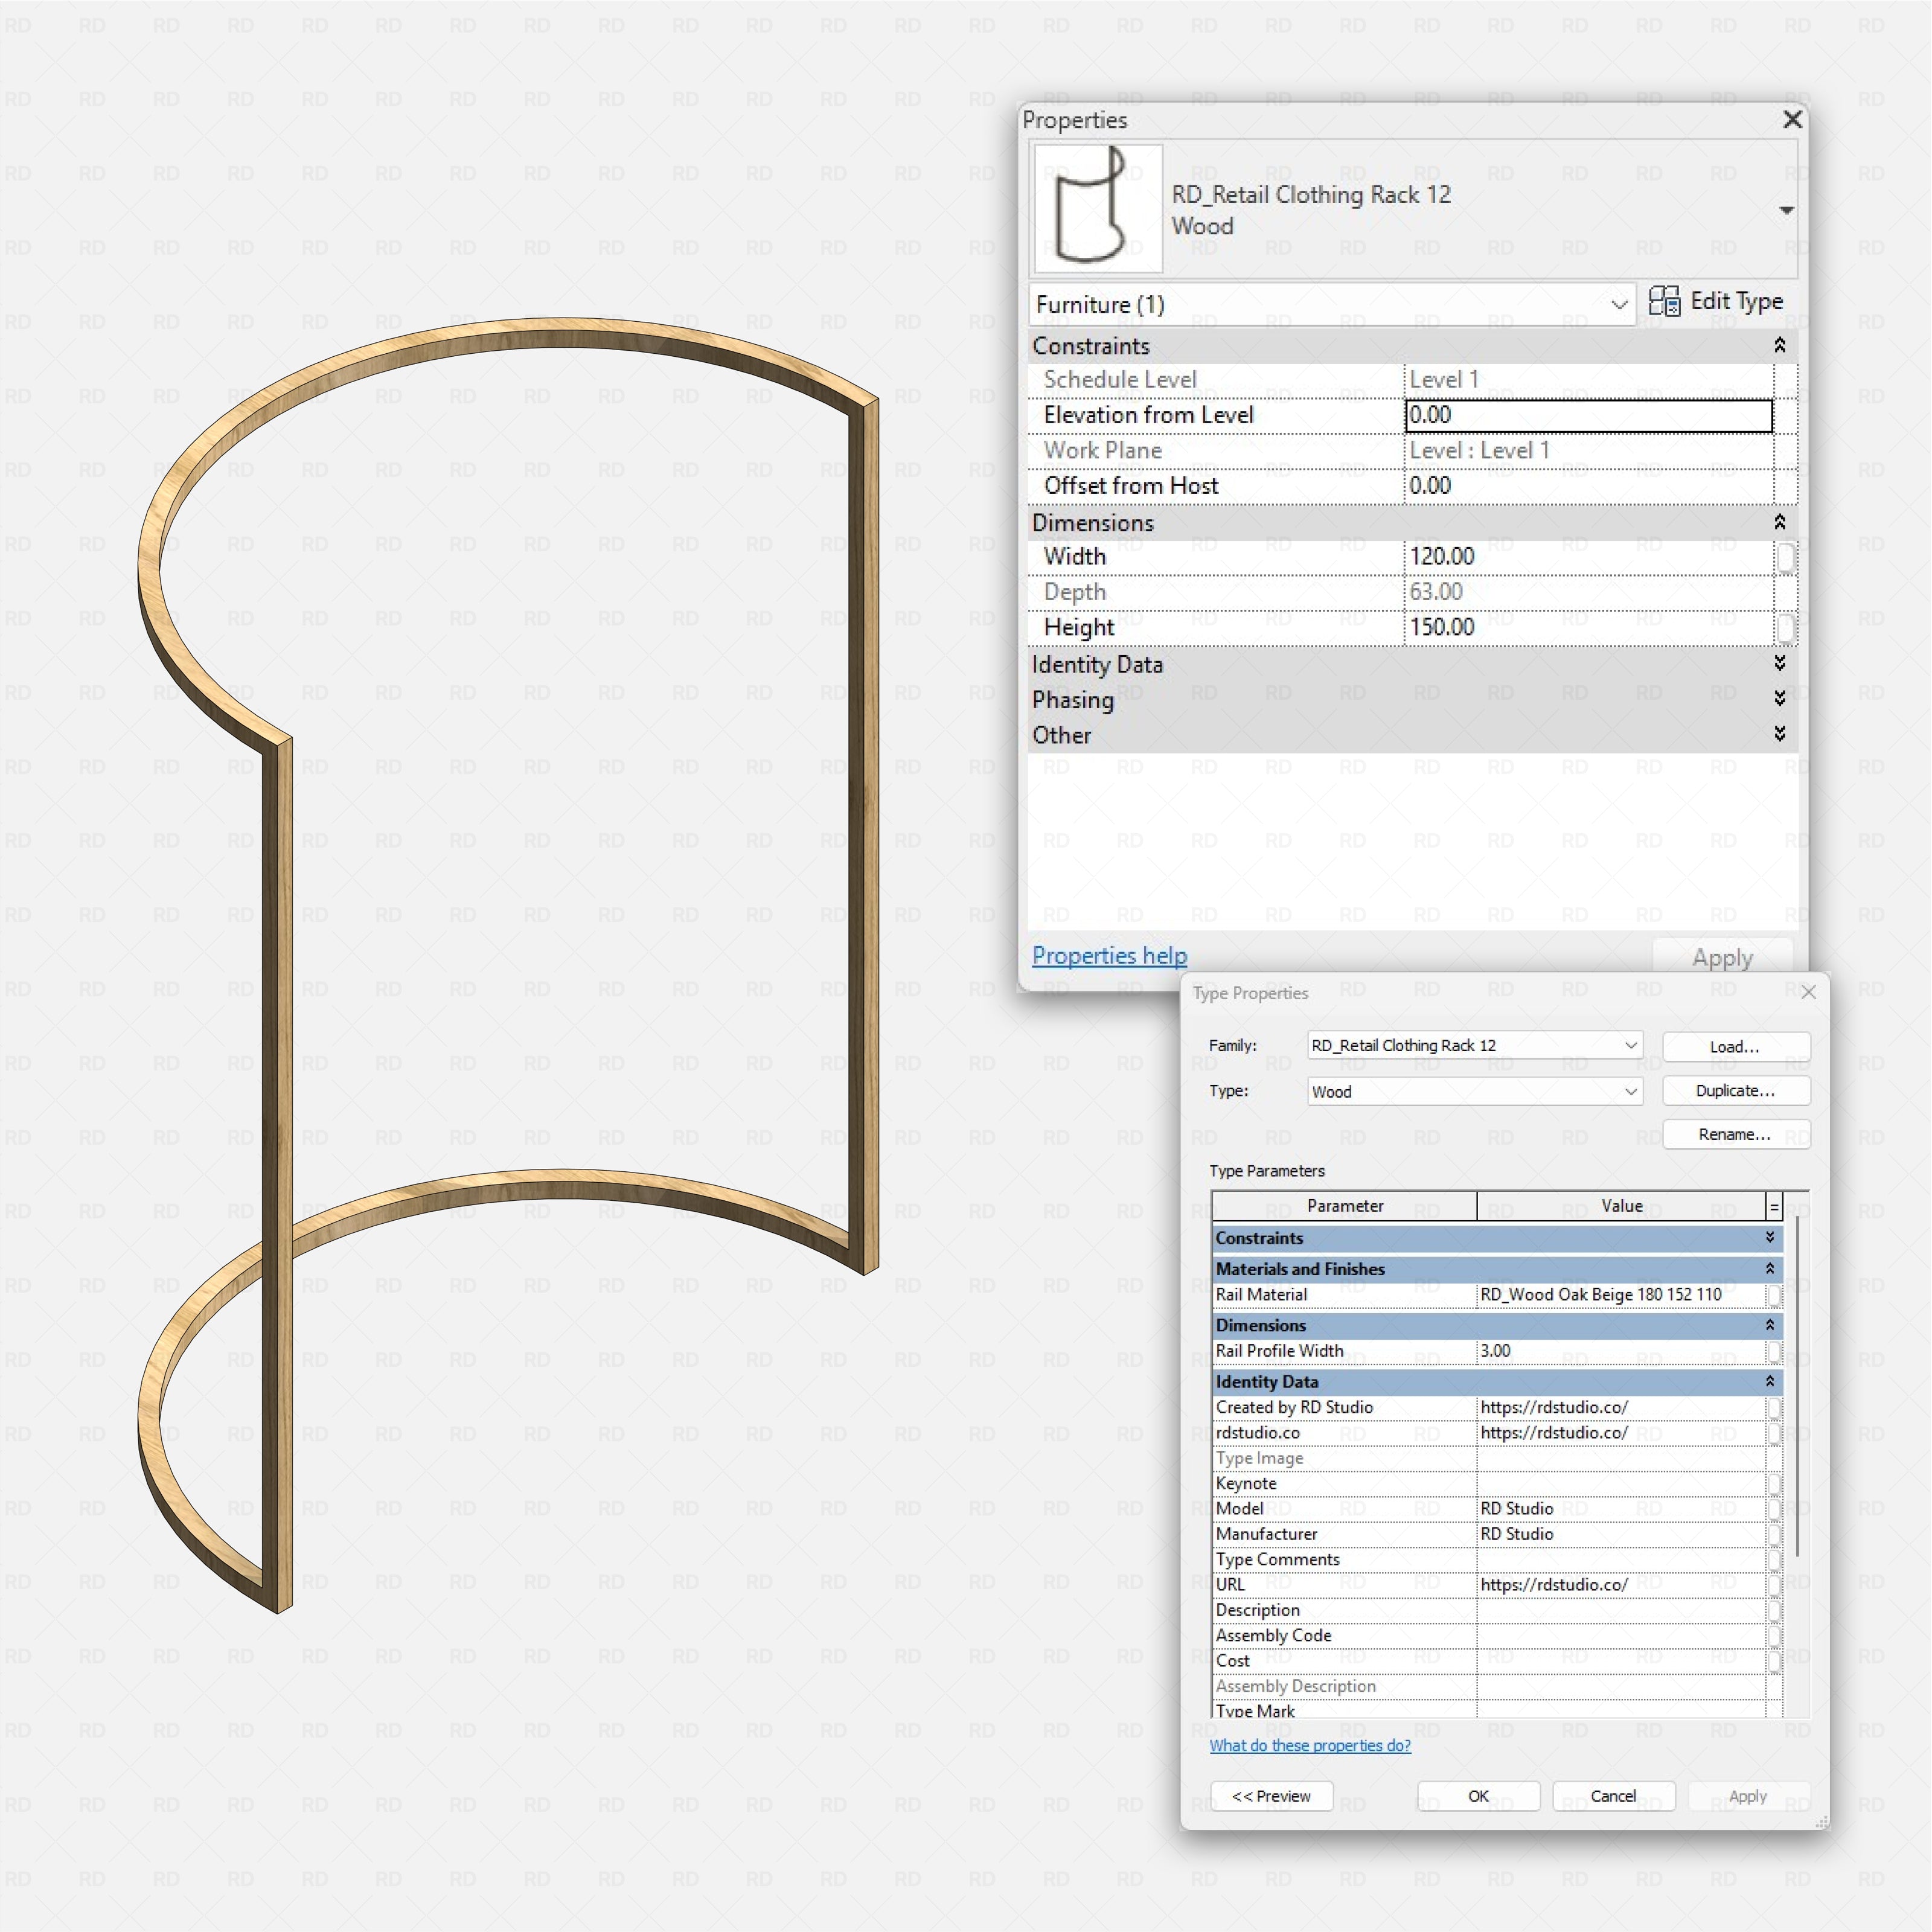Click associate button on Keynote row
Viewport: 1932px width, 1932px height.
pyautogui.click(x=1774, y=1485)
